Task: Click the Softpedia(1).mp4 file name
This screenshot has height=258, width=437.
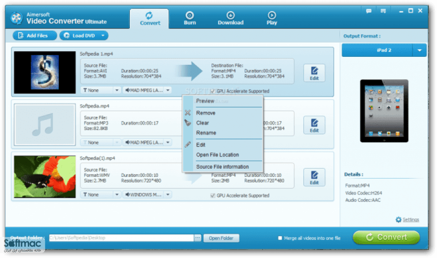Action: coord(97,158)
